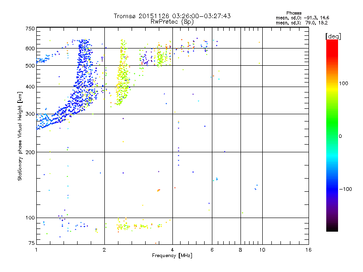Click the x-axis tick label '6'
Screen dimensions: 363x272
tap(212, 250)
